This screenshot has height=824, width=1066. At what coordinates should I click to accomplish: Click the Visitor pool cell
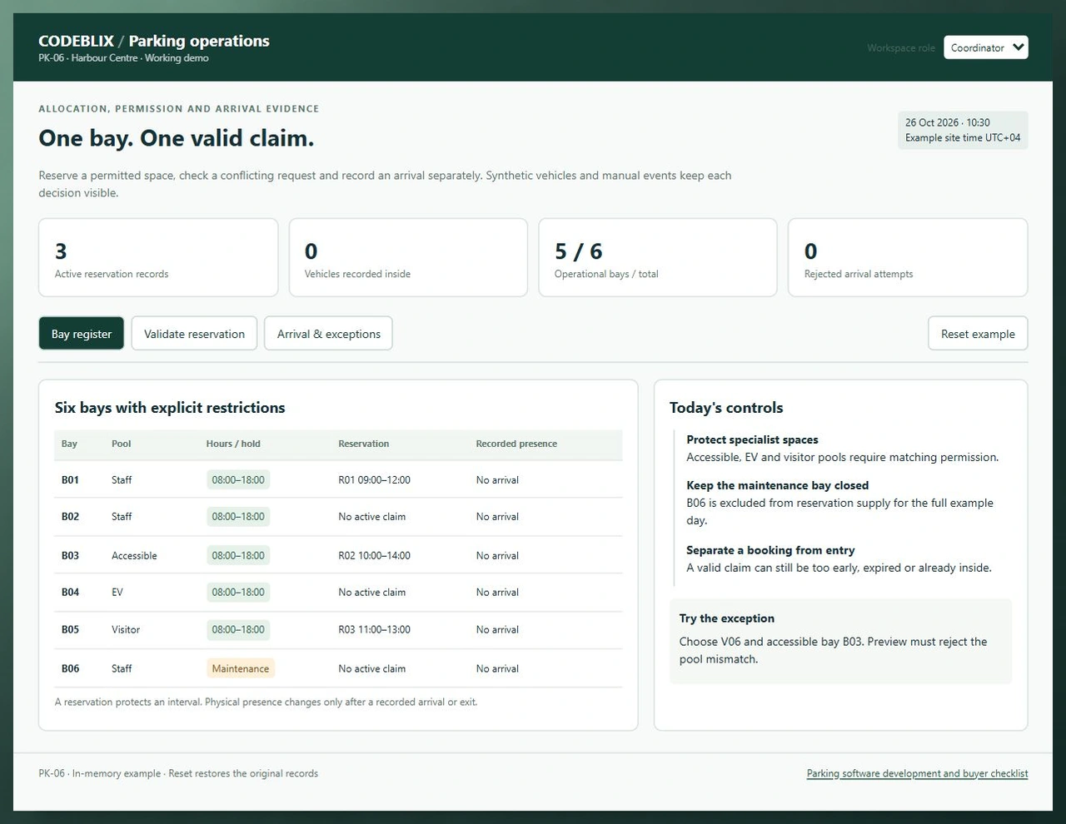point(126,630)
